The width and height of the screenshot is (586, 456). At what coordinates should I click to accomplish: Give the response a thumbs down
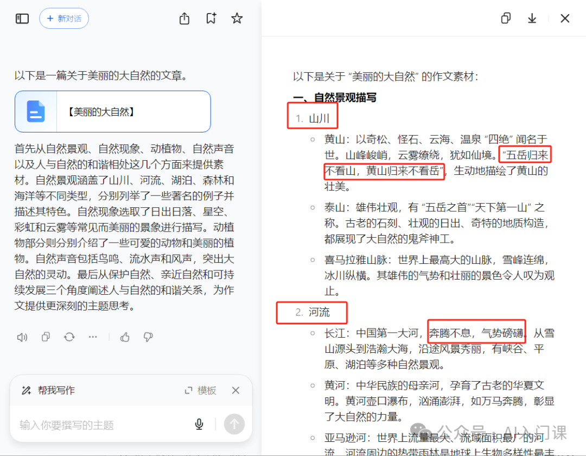coord(148,337)
